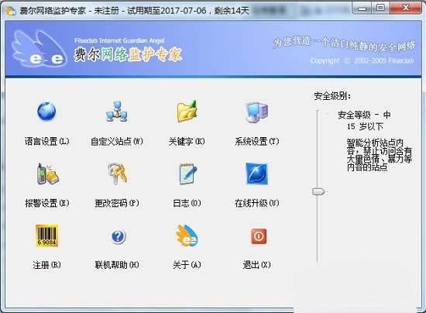Click the change password keys icon
This screenshot has height=313, width=426.
coord(117,174)
